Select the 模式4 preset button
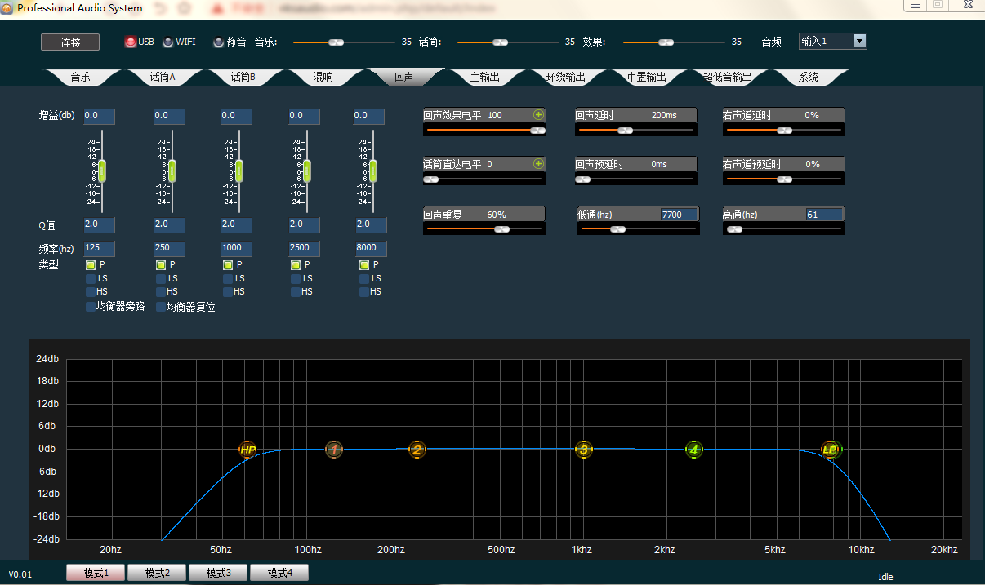The height and width of the screenshot is (585, 985). [x=279, y=573]
